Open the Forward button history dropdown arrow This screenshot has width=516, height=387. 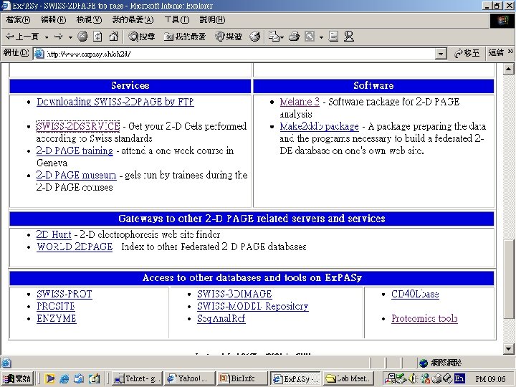tap(70, 37)
